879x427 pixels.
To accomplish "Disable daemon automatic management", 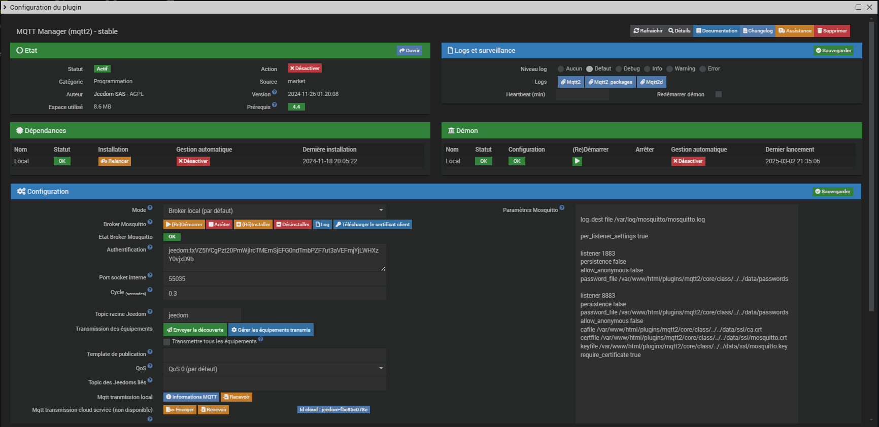I will pos(688,161).
